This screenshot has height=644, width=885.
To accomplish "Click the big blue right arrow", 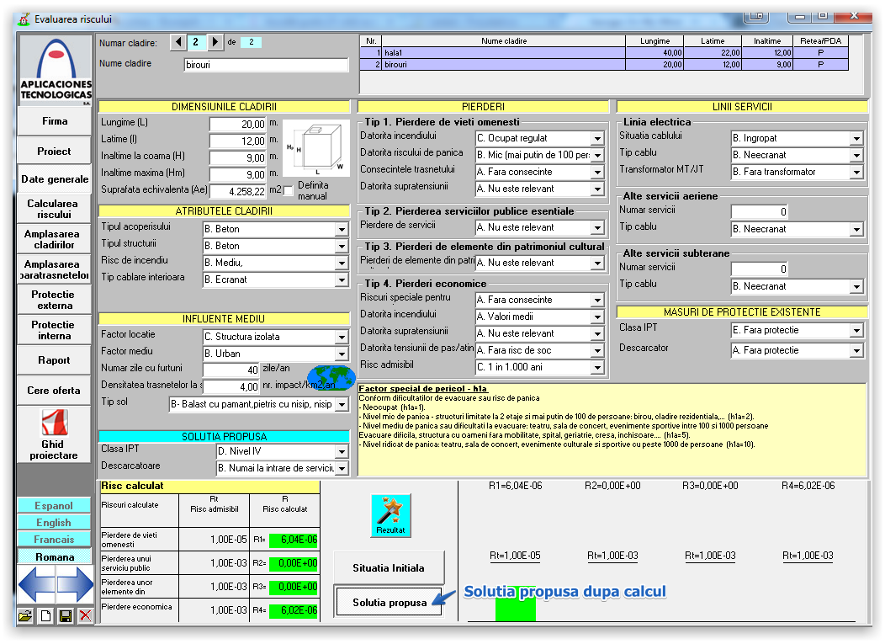I will click(76, 584).
